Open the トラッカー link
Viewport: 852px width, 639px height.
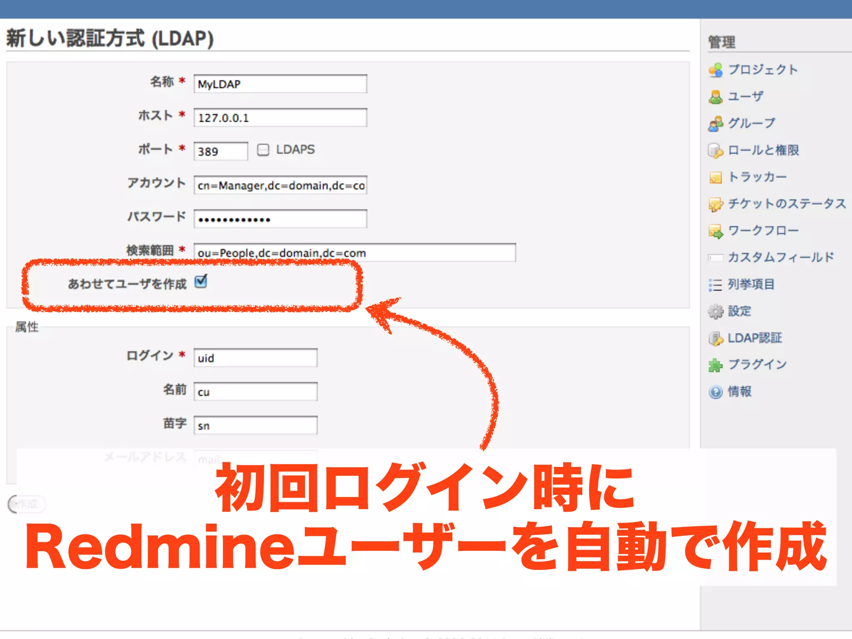[x=758, y=177]
